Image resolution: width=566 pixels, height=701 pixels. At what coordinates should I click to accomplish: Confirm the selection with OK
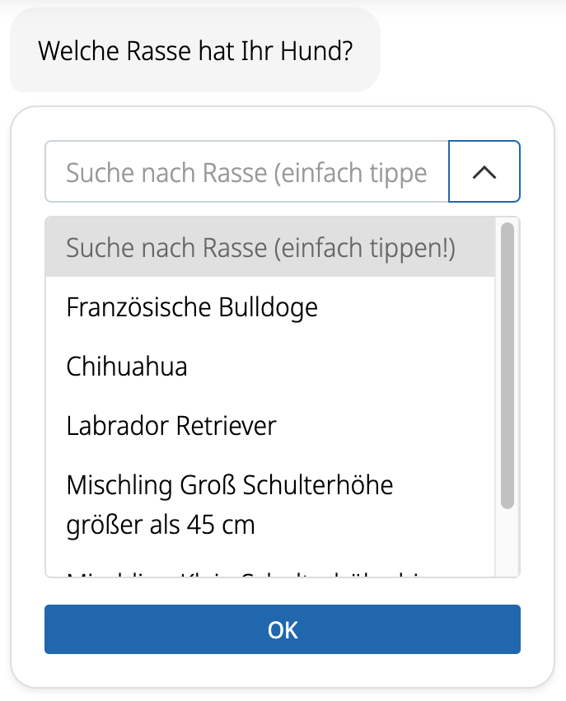tap(283, 629)
